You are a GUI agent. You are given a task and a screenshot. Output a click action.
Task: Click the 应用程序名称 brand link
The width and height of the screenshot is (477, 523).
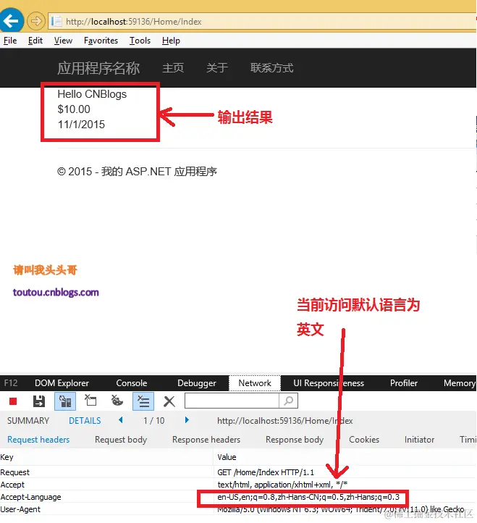pos(98,68)
